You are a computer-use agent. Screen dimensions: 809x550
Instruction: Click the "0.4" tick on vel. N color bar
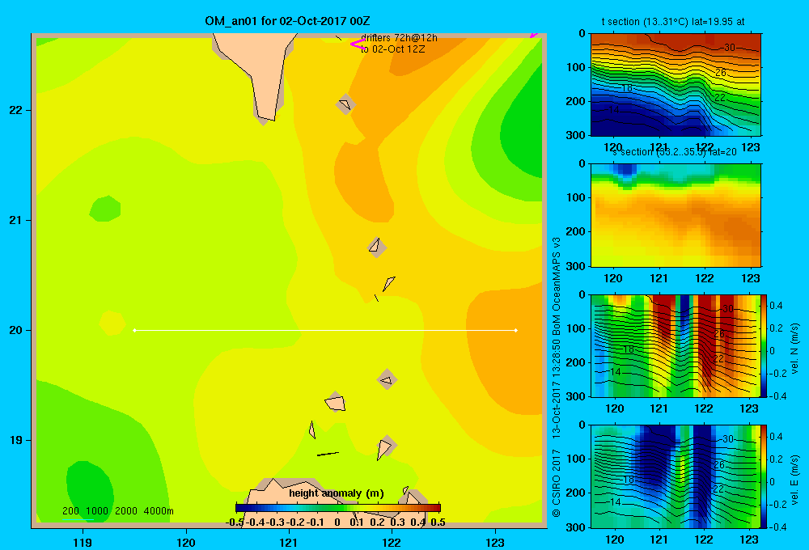(776, 306)
